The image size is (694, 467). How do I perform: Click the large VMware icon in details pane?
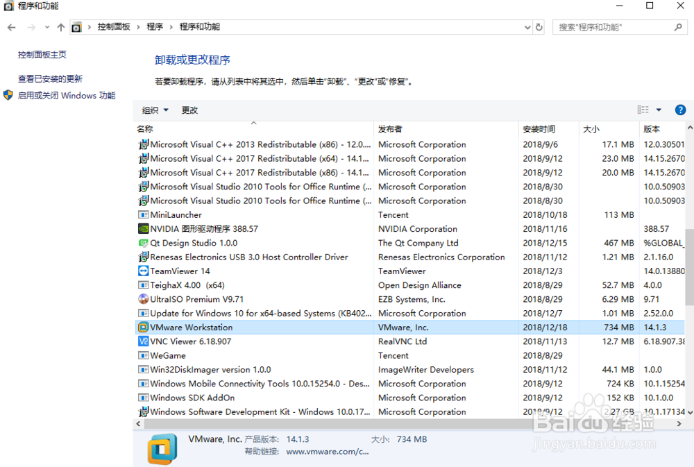(162, 449)
